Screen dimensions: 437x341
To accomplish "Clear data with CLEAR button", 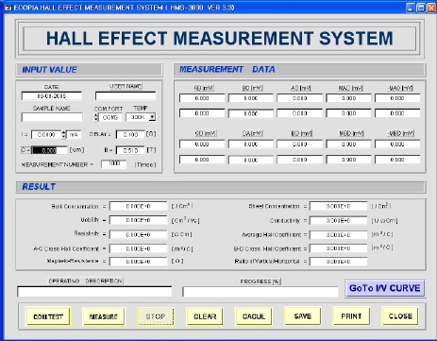I will tap(205, 316).
